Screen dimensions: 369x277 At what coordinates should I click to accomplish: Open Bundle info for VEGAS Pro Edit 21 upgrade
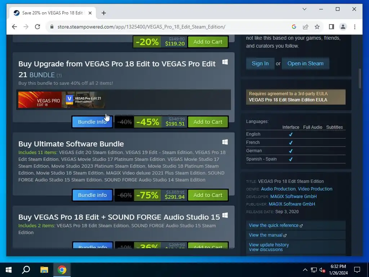(92, 122)
